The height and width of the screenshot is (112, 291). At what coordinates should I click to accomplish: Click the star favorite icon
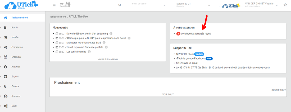tap(285, 5)
